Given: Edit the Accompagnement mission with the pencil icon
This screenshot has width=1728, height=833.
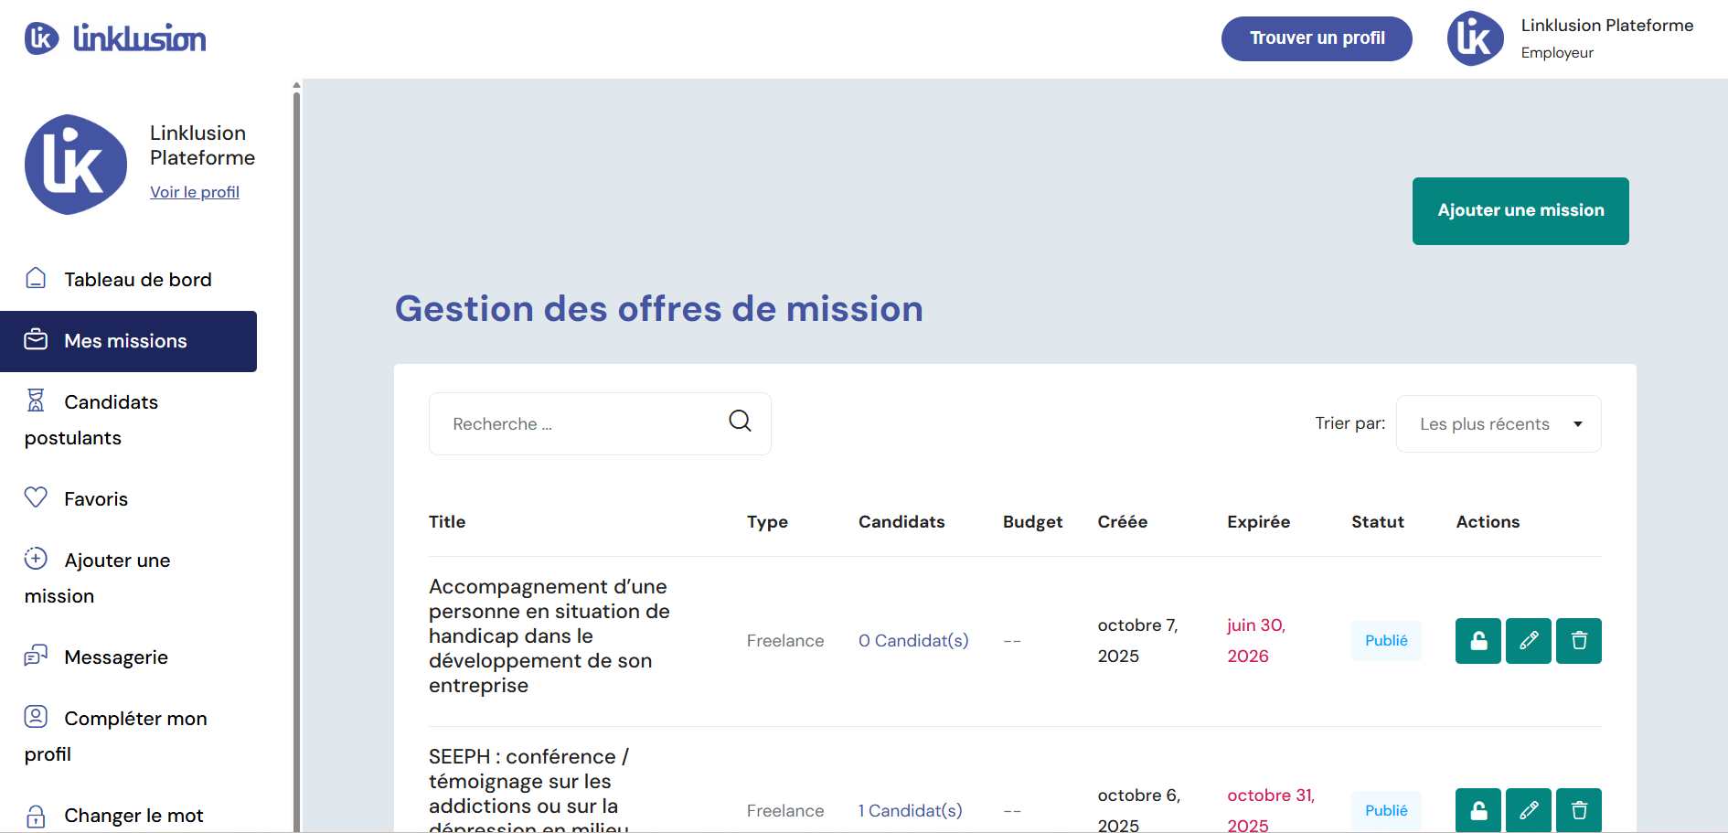Looking at the screenshot, I should click(x=1528, y=640).
